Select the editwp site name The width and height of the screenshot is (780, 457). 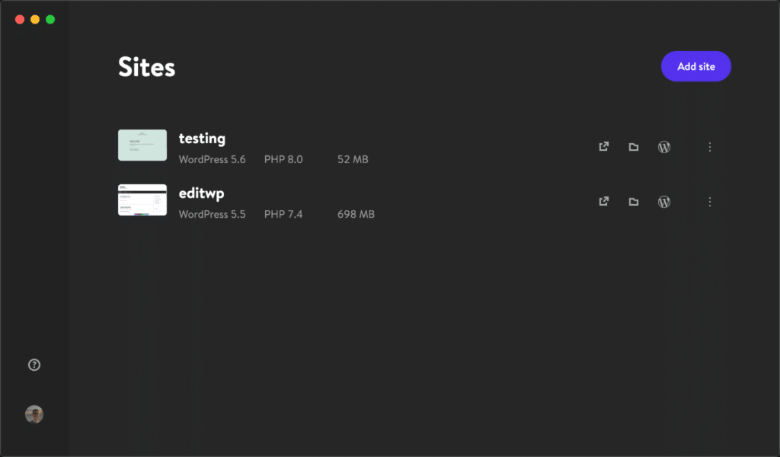pyautogui.click(x=200, y=193)
